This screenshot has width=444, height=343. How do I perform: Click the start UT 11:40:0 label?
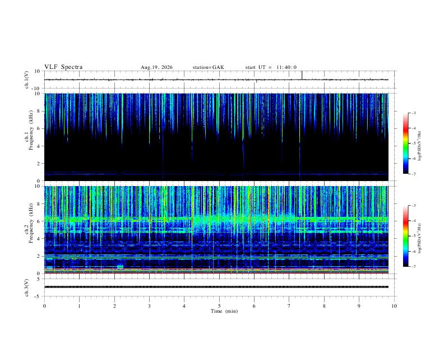point(271,67)
